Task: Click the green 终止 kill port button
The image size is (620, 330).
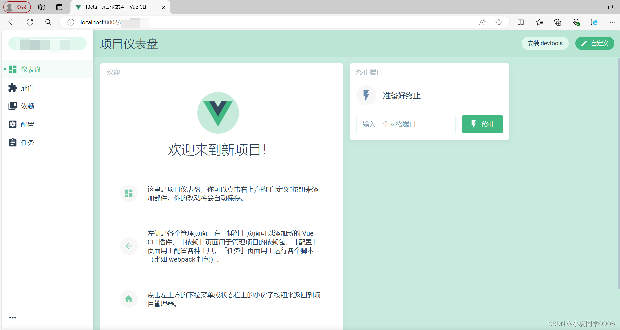Action: pos(482,124)
